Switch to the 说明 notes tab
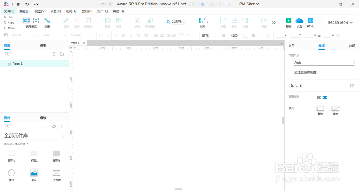 pos(352,46)
